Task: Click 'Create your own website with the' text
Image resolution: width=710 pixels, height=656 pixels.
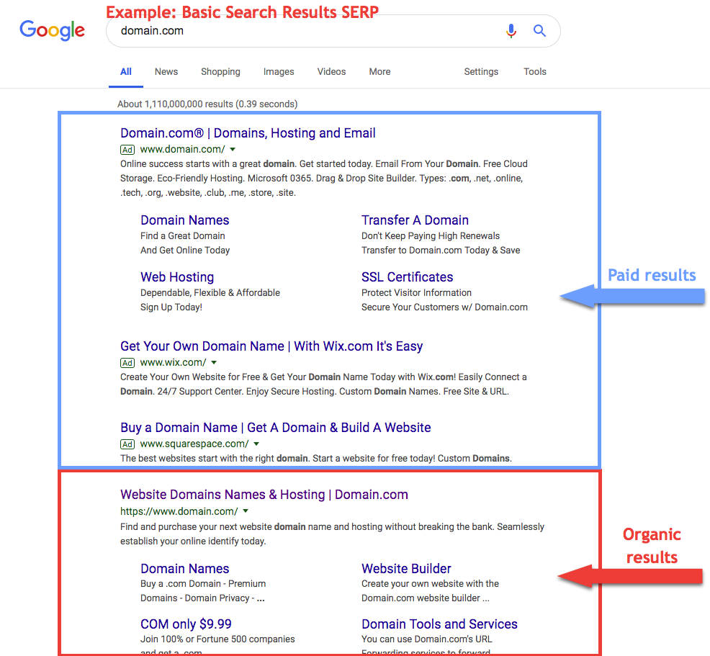Action: (x=430, y=584)
